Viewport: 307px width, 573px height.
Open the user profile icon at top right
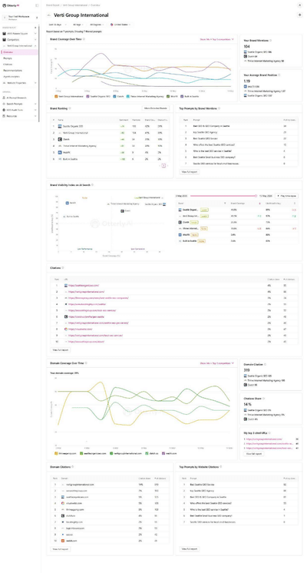(299, 5)
